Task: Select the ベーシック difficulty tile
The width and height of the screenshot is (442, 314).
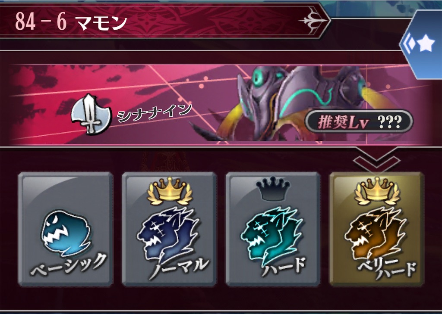Action: (x=66, y=230)
